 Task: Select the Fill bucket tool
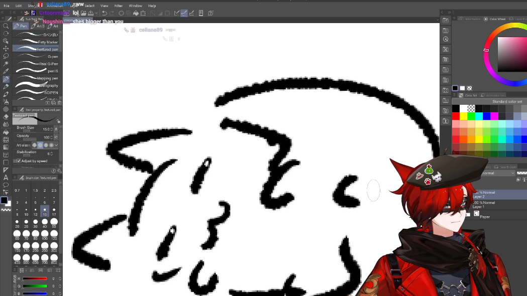6,132
